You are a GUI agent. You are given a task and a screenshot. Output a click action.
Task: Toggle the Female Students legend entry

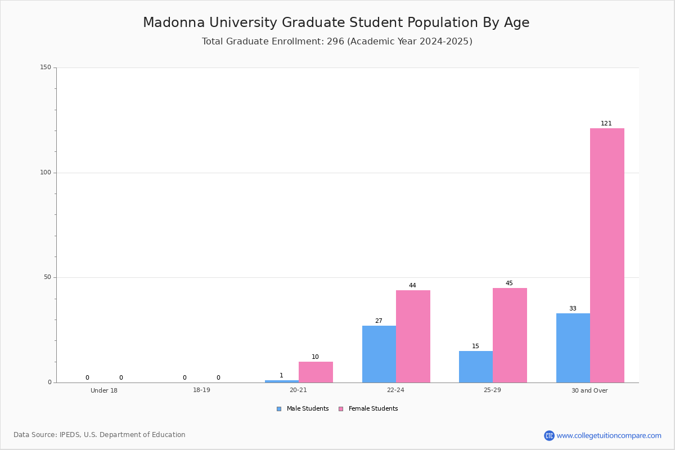[368, 409]
